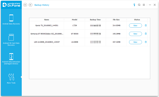Viewport: 159px width, 97px height.
Task: View the Samsung GT-I9300 backup
Action: coord(135,34)
